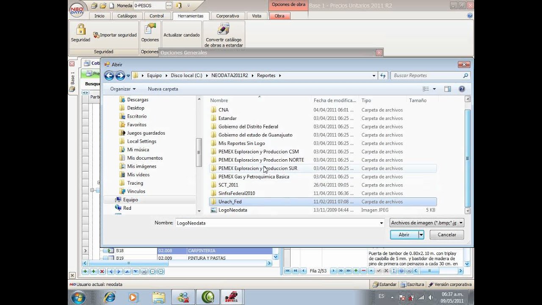The height and width of the screenshot is (305, 542).
Task: Open the Abrir button split arrow
Action: coord(421,235)
